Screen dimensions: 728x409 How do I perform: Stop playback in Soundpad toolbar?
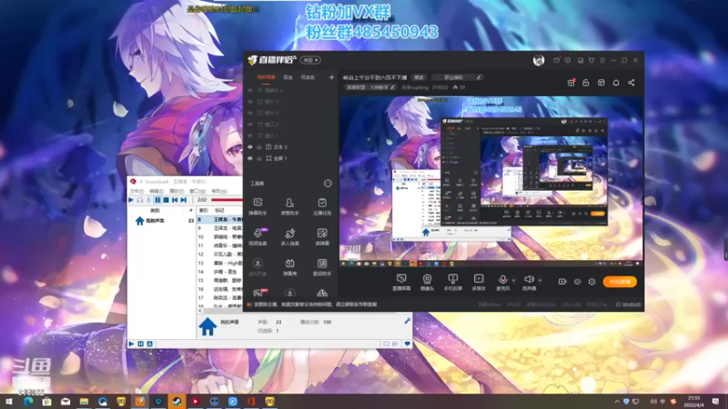click(166, 200)
